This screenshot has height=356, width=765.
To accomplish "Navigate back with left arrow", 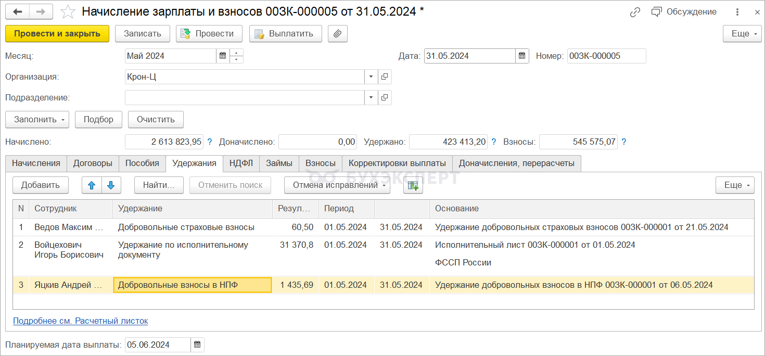I will click(x=18, y=11).
